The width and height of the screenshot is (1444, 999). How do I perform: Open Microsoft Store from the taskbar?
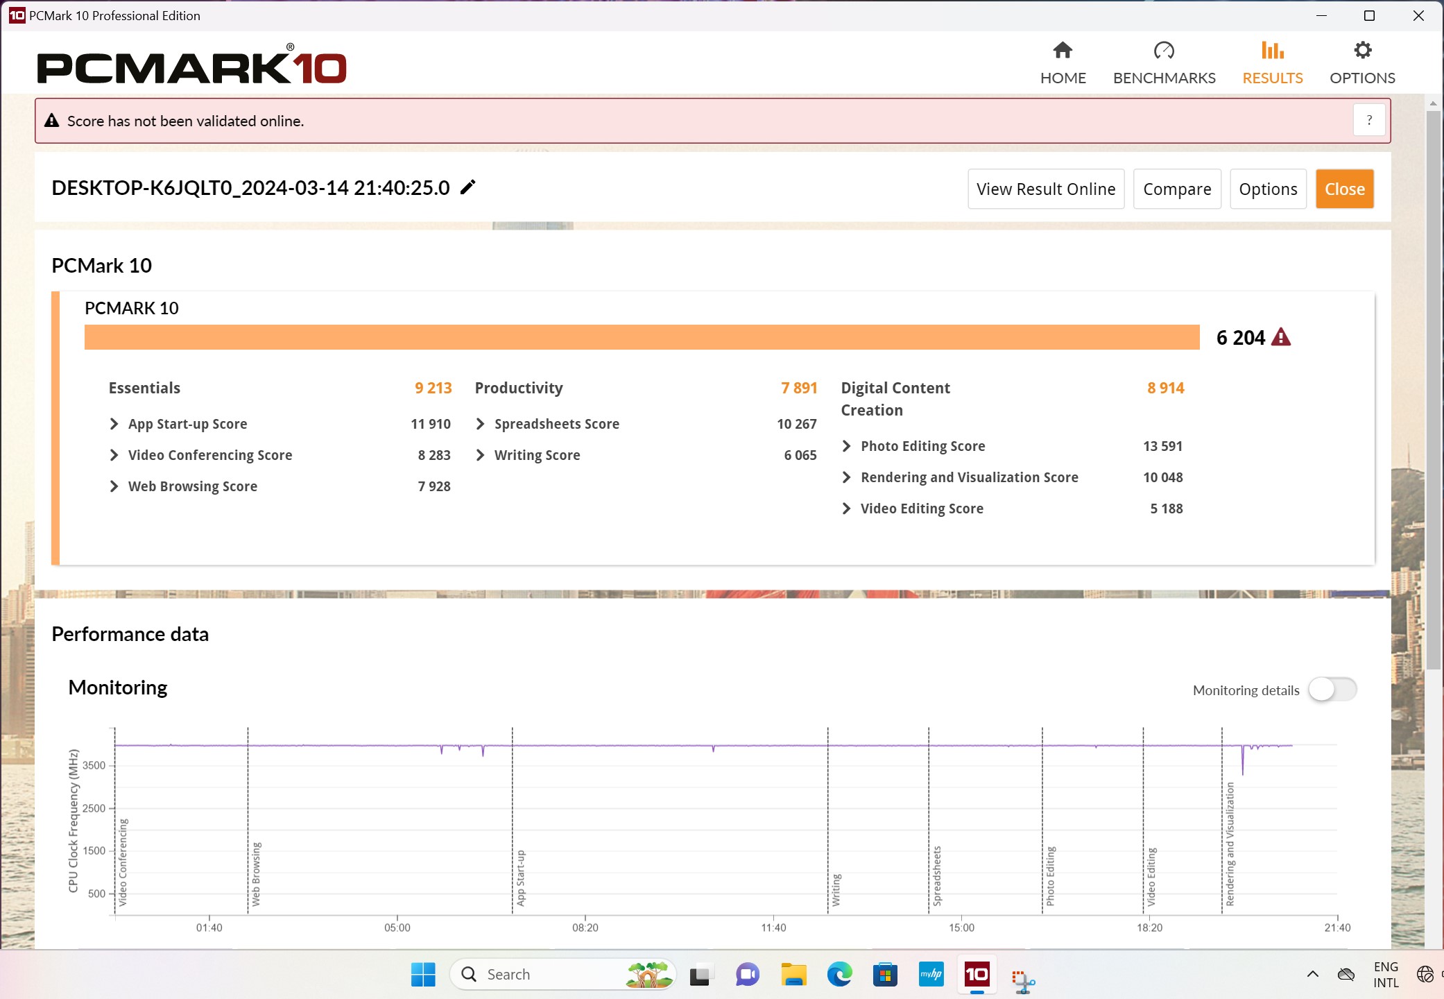click(x=885, y=975)
